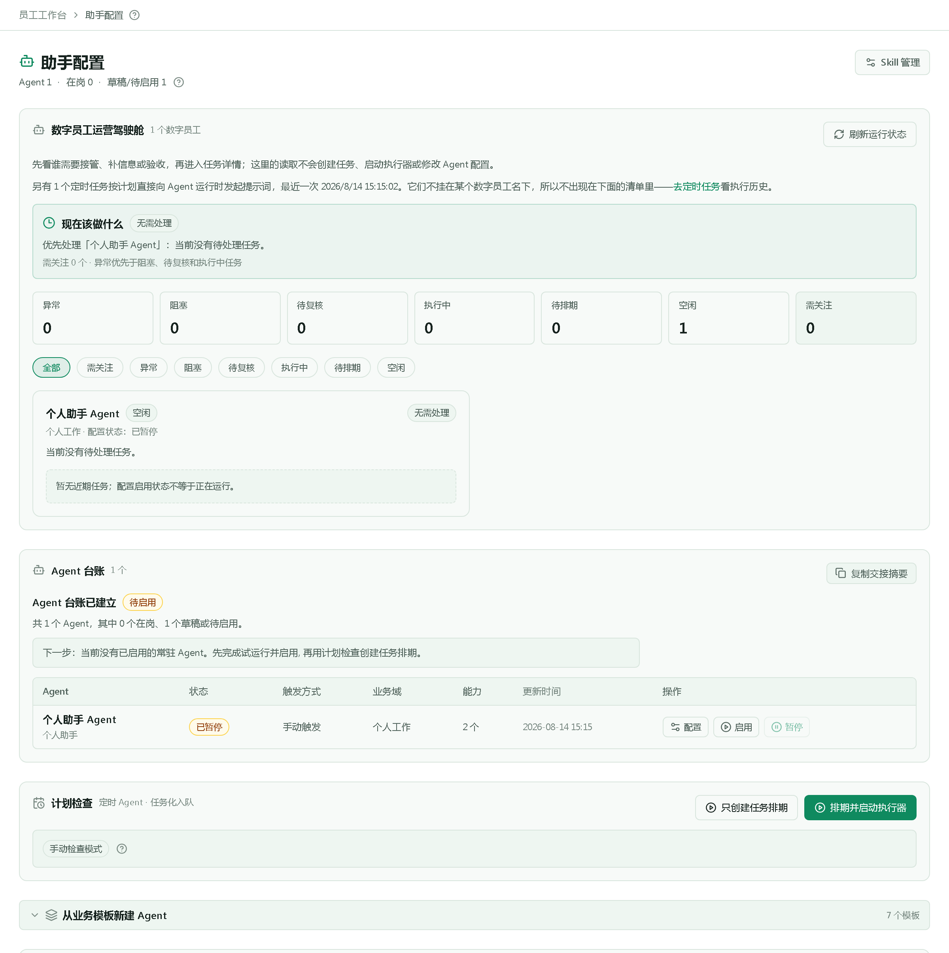Follow the 去定时任务 link
The height and width of the screenshot is (953, 949).
point(696,186)
